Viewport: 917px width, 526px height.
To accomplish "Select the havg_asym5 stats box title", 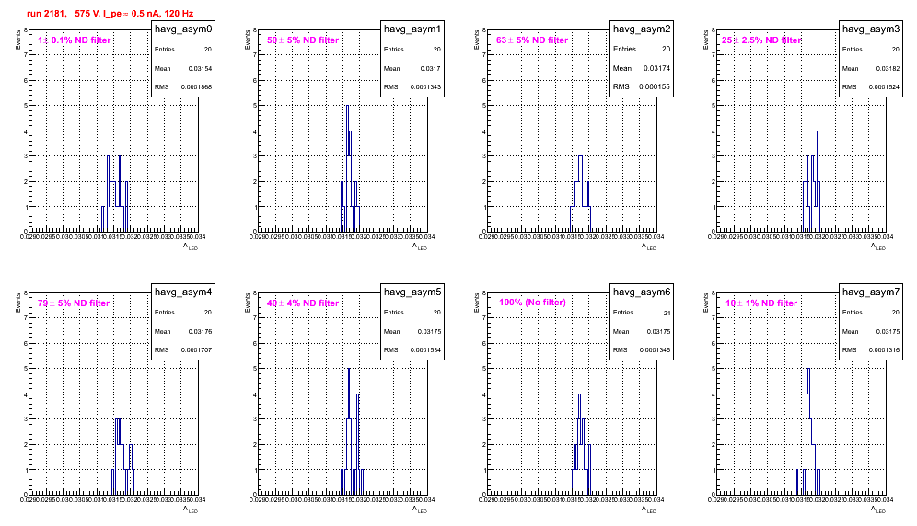I will (412, 292).
